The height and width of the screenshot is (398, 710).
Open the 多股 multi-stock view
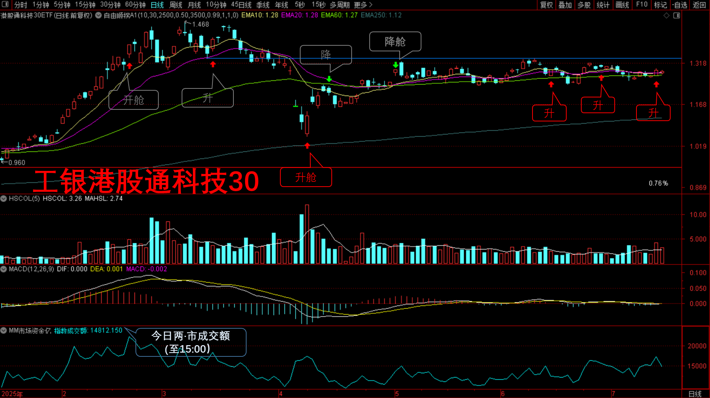pyautogui.click(x=584, y=5)
